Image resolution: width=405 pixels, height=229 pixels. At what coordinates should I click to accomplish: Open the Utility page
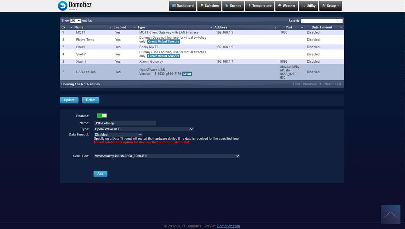pyautogui.click(x=308, y=6)
